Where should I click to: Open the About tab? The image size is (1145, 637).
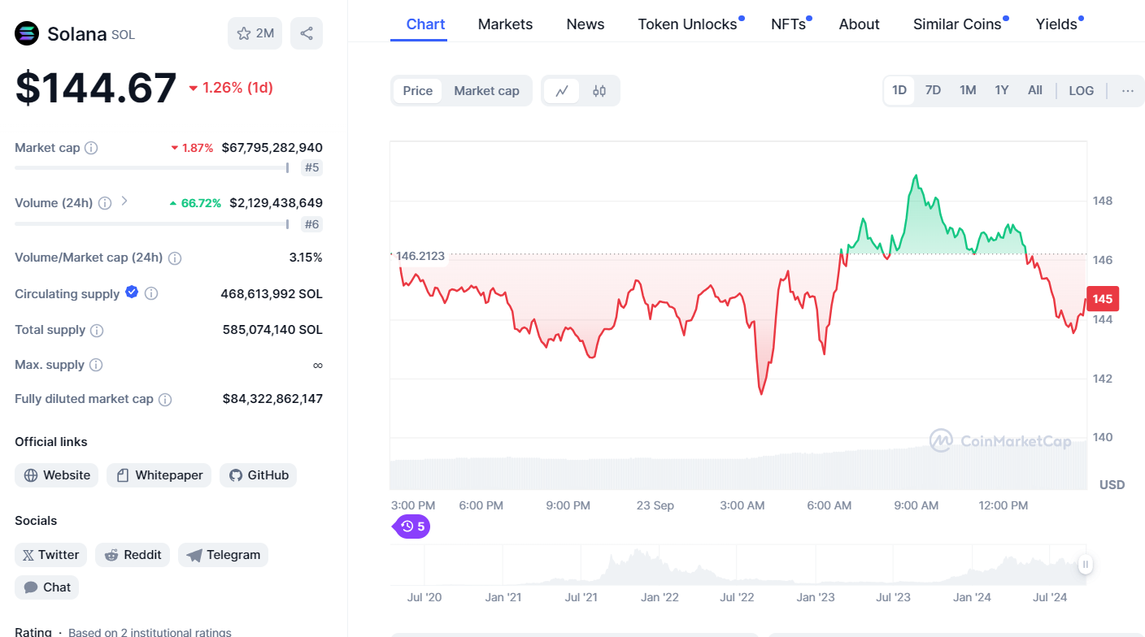[x=860, y=24]
